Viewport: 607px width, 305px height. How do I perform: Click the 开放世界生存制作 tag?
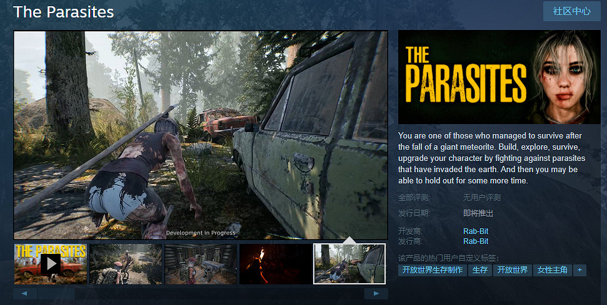pyautogui.click(x=433, y=270)
